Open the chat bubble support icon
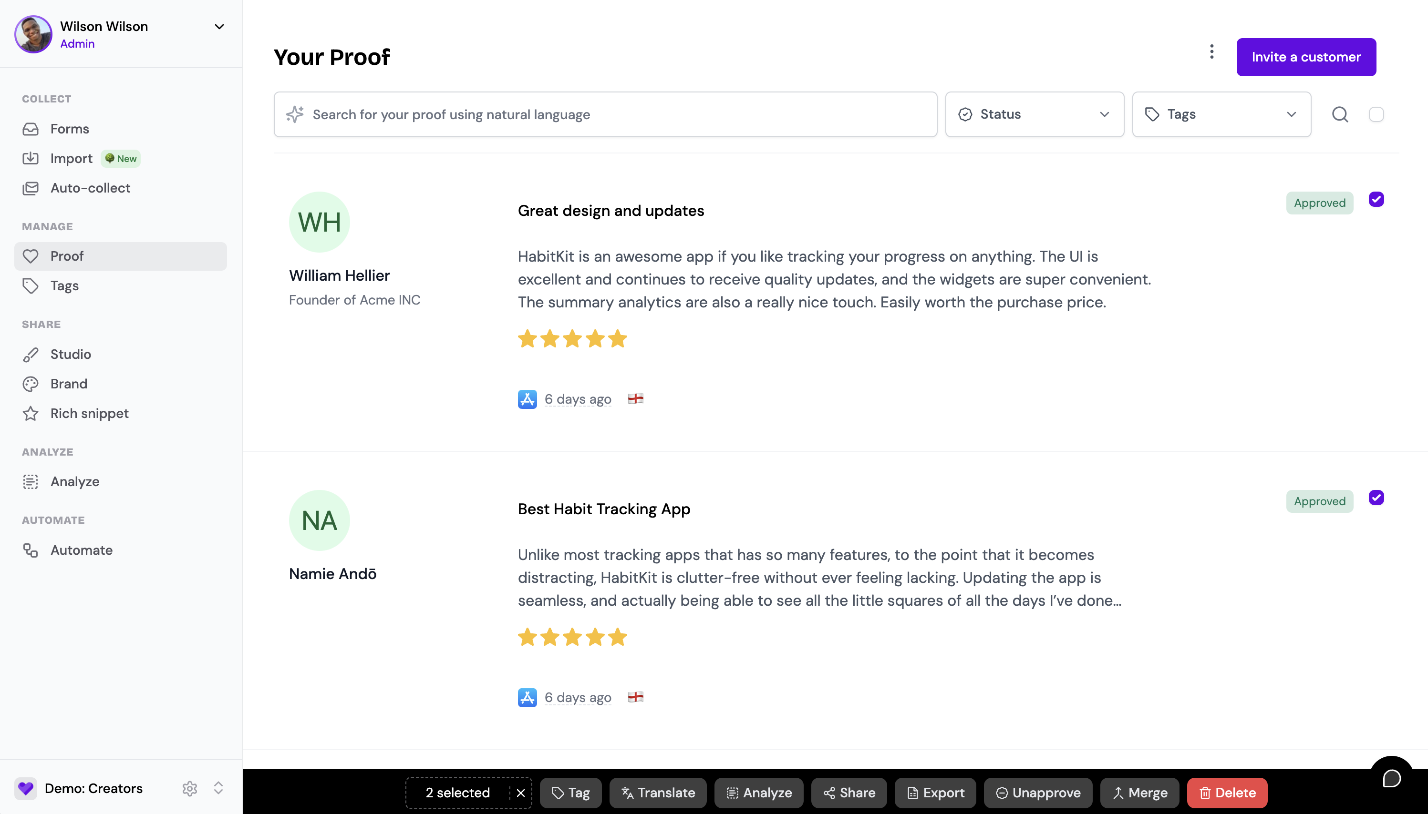 (x=1392, y=778)
